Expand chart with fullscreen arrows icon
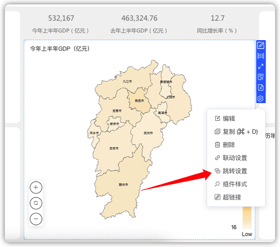Viewport: 280px width, 247px height. click(261, 66)
